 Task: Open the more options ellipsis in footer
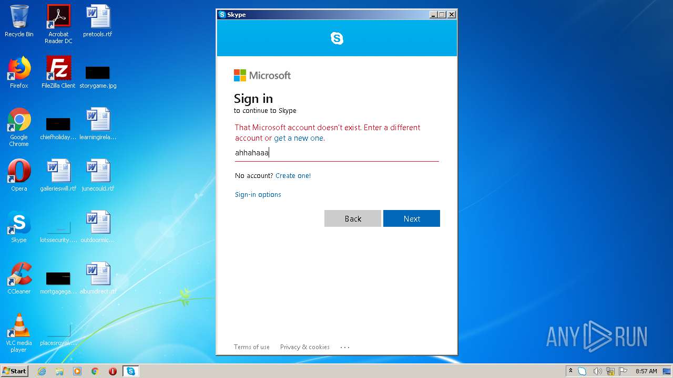[x=345, y=347]
